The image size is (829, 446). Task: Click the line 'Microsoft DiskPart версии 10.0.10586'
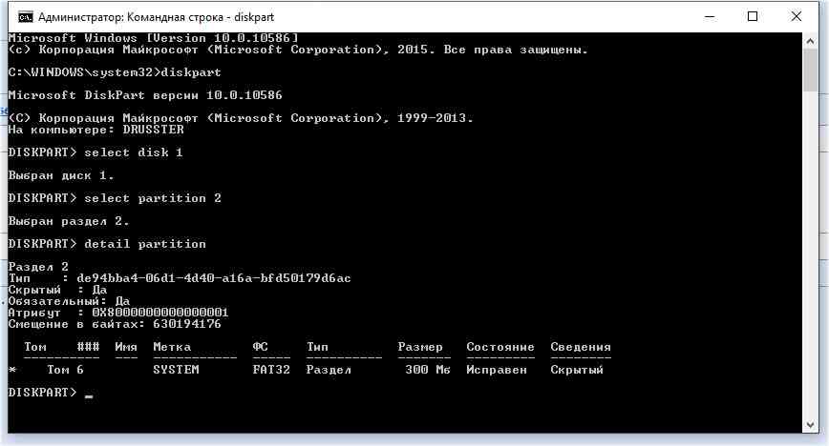pos(145,95)
